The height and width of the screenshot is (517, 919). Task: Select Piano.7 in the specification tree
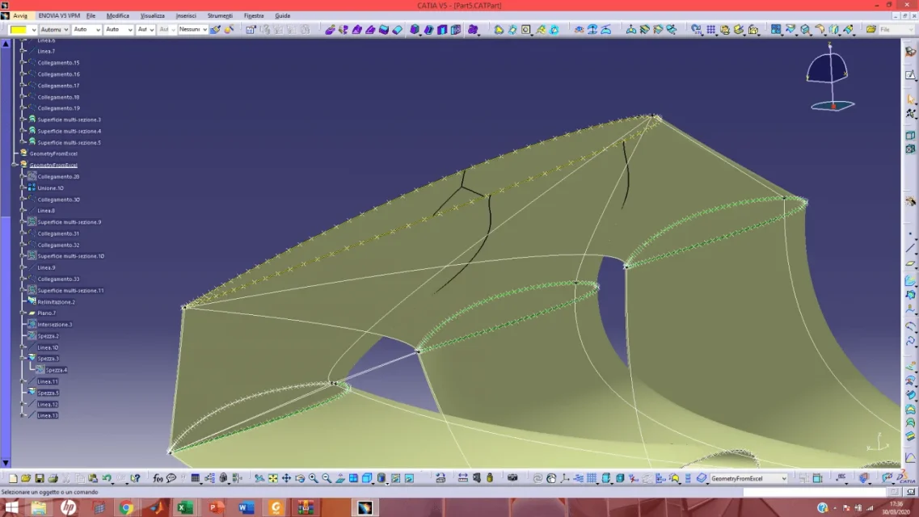46,313
